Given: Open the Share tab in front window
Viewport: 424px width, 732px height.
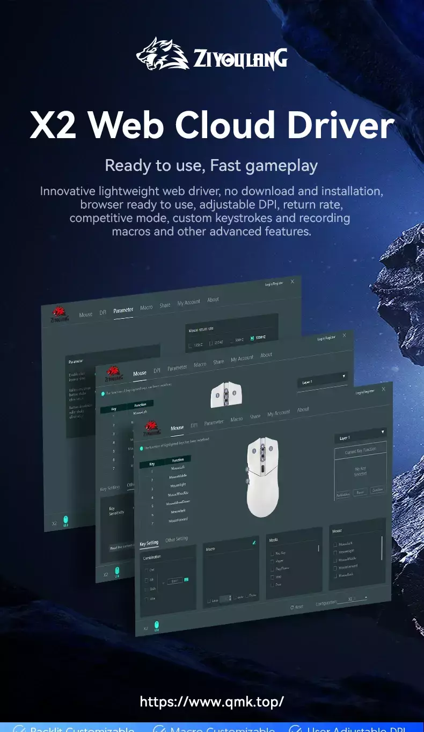Looking at the screenshot, I should click(255, 416).
